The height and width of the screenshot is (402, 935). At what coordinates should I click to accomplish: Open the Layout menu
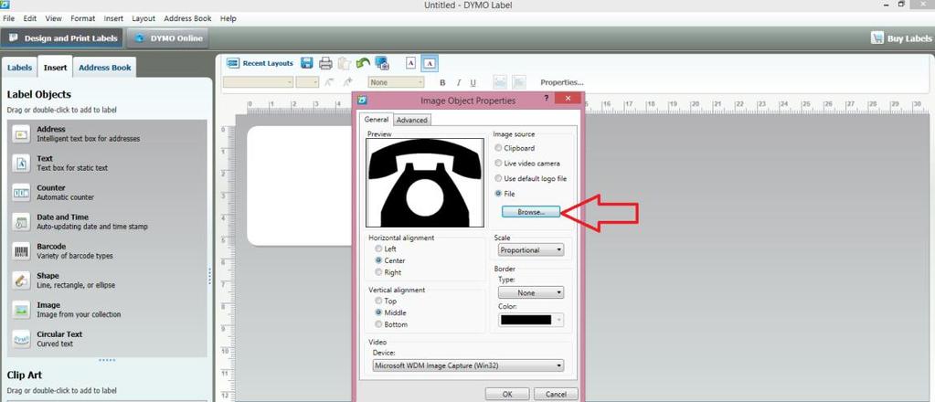[143, 18]
